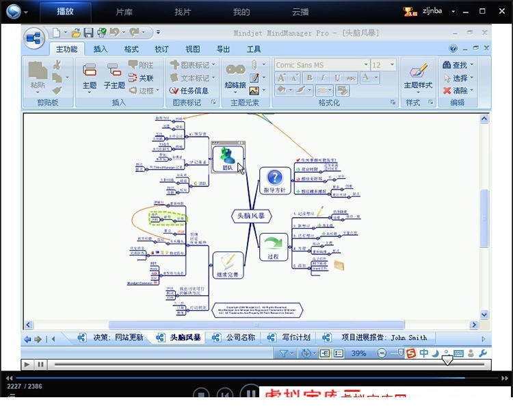Click the save icon in quick toolbar

88,32
